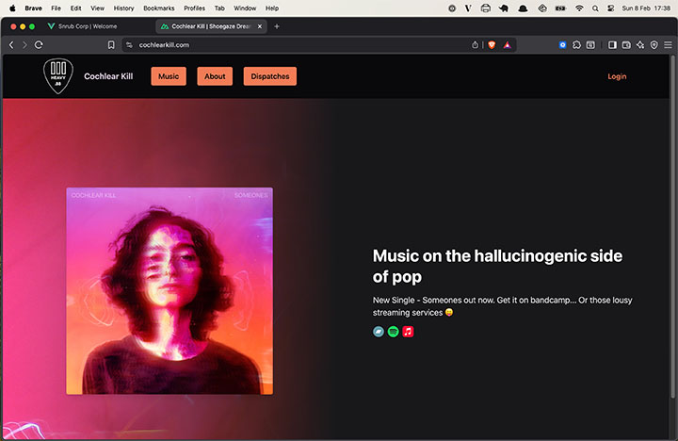Click the cochlearkill.com address bar
The image size is (678, 441).
(282, 44)
